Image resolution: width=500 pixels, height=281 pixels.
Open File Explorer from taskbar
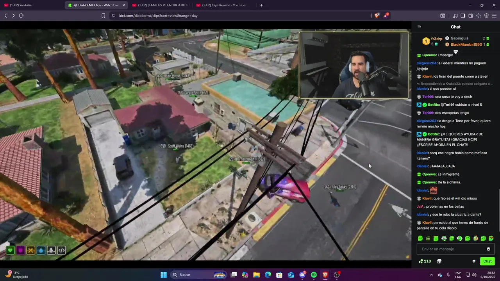(257, 275)
